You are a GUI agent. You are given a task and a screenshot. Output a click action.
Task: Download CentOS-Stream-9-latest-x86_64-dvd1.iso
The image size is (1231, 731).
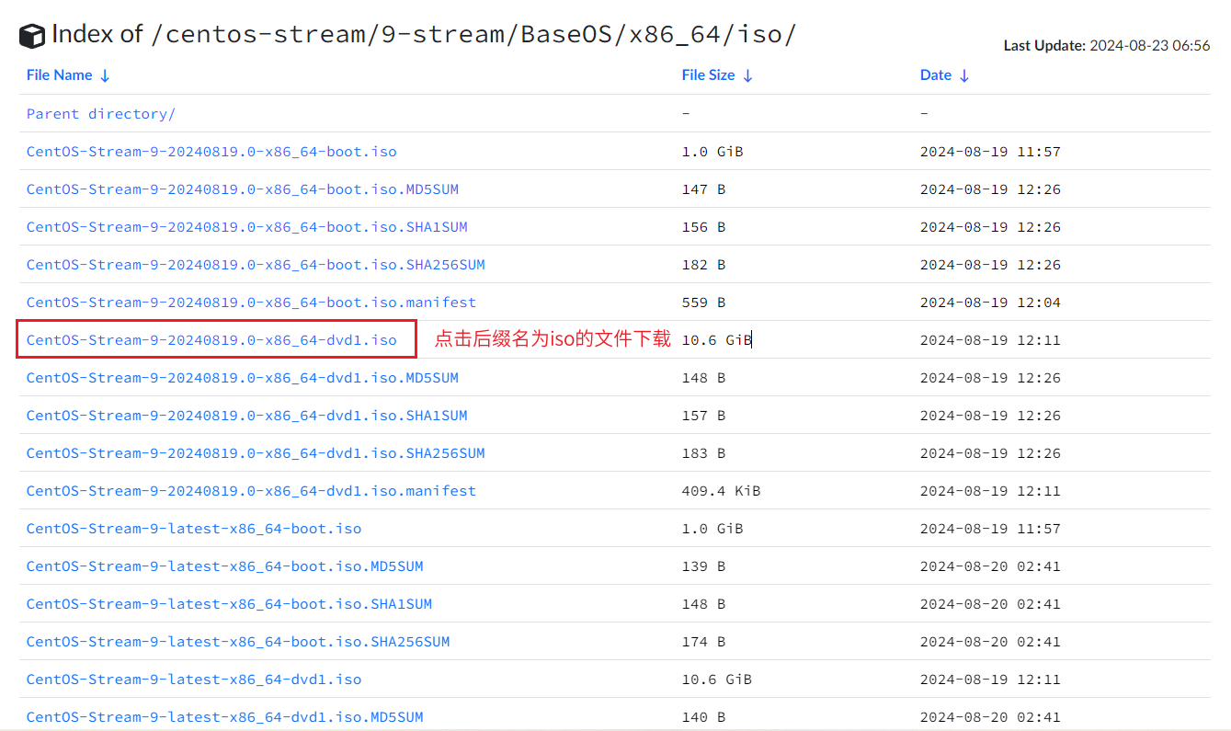[x=194, y=680]
